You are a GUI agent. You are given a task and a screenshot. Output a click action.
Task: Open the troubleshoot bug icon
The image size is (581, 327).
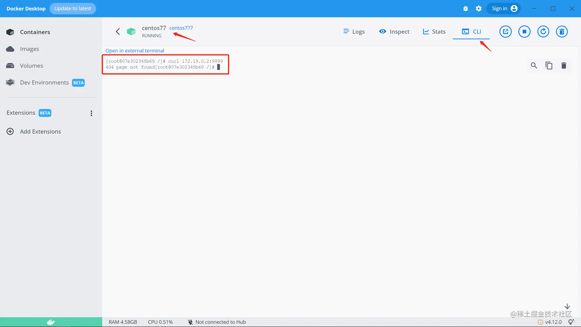465,8
